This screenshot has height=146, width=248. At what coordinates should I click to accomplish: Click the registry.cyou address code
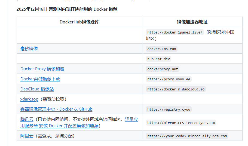pos(169,109)
